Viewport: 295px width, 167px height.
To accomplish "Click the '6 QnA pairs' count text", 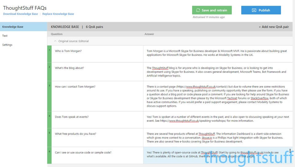I will (94, 27).
